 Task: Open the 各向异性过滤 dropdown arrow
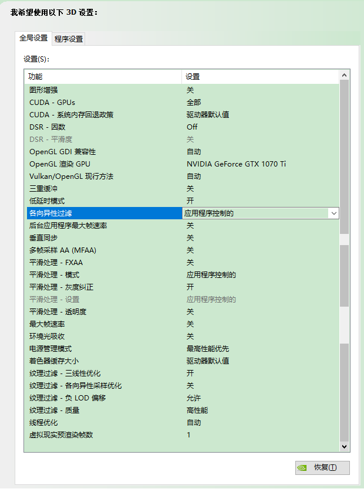[333, 213]
